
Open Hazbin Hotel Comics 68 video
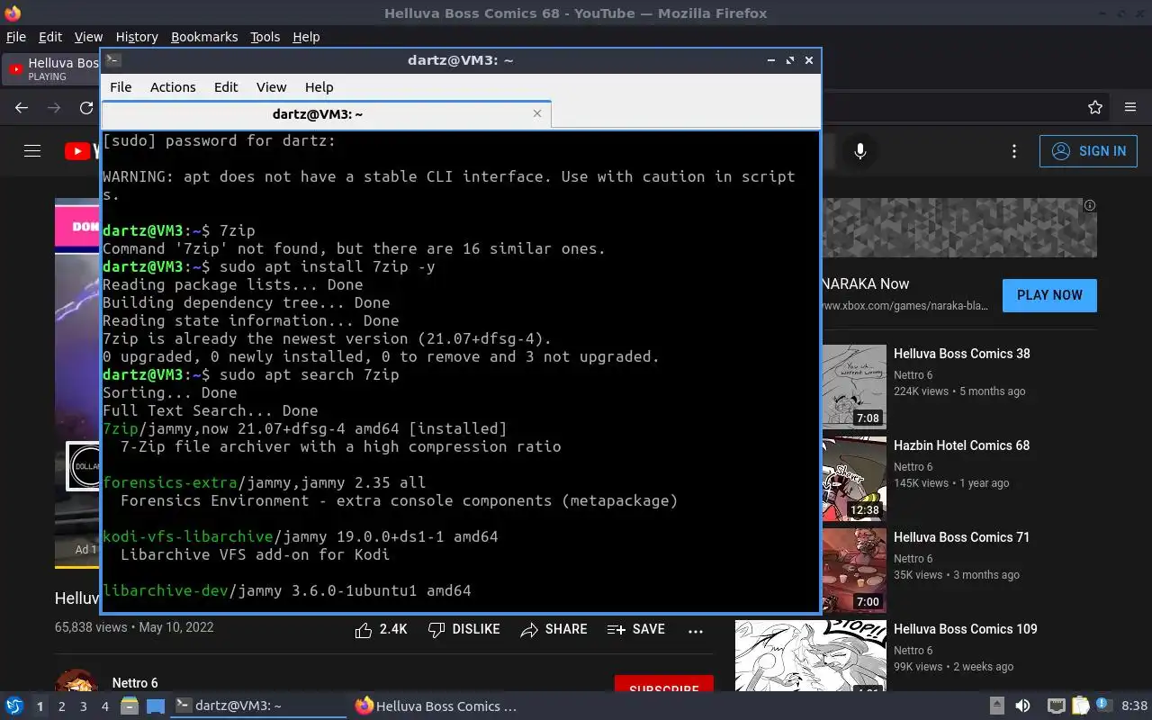click(x=961, y=445)
